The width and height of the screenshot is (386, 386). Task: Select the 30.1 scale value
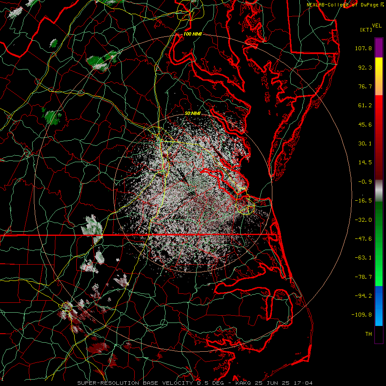coord(365,144)
